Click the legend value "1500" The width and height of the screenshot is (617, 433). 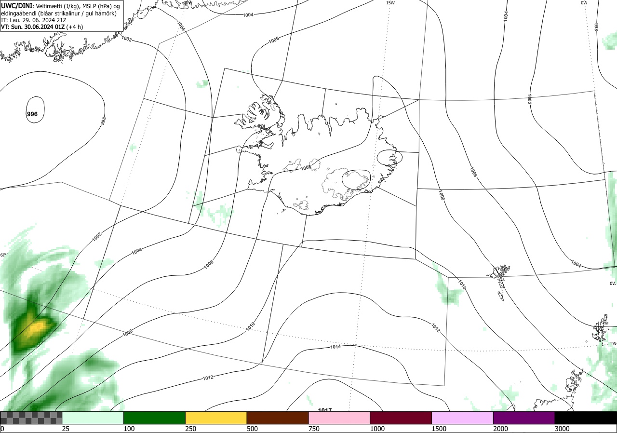pos(439,429)
